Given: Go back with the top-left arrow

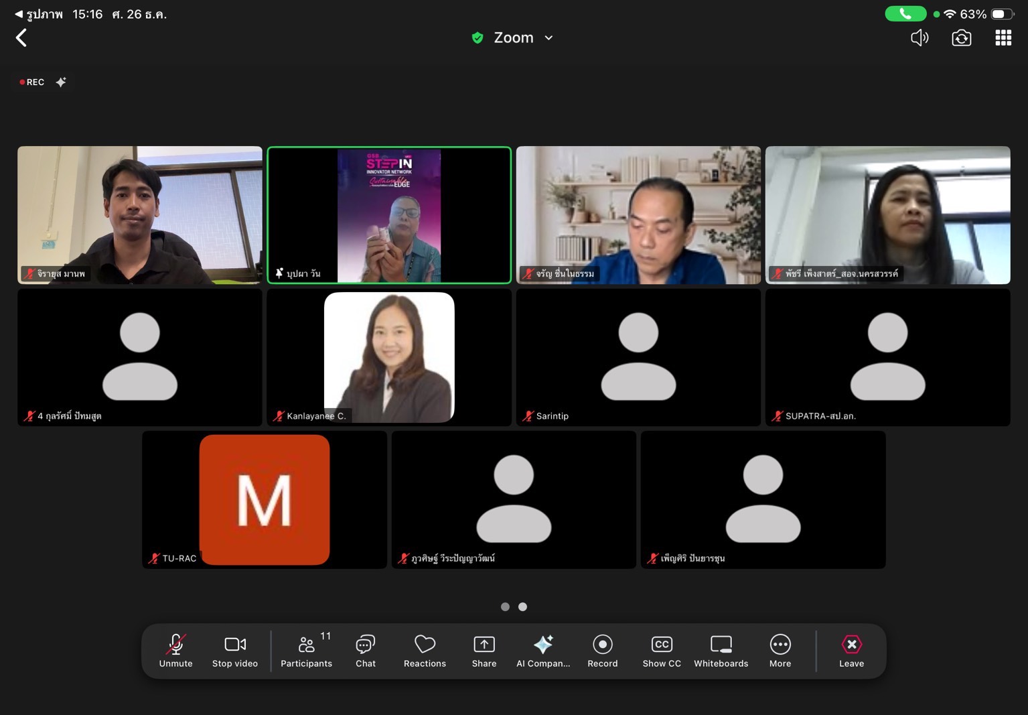Looking at the screenshot, I should pyautogui.click(x=21, y=38).
